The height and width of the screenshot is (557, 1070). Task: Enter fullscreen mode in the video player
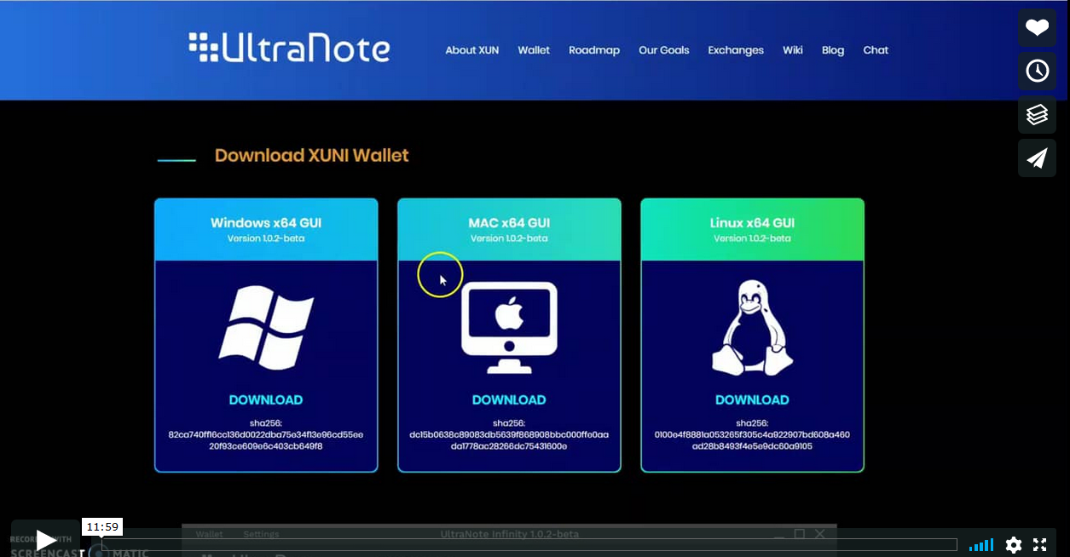(x=1040, y=545)
